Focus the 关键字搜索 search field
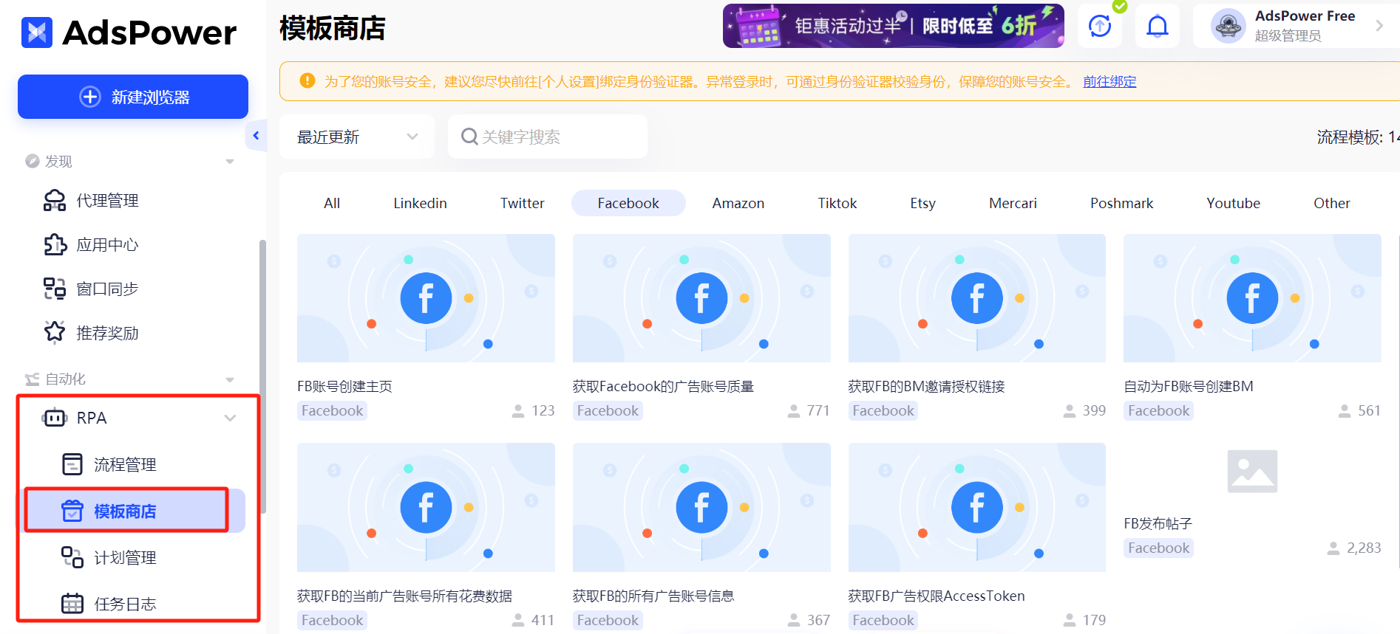 point(548,137)
